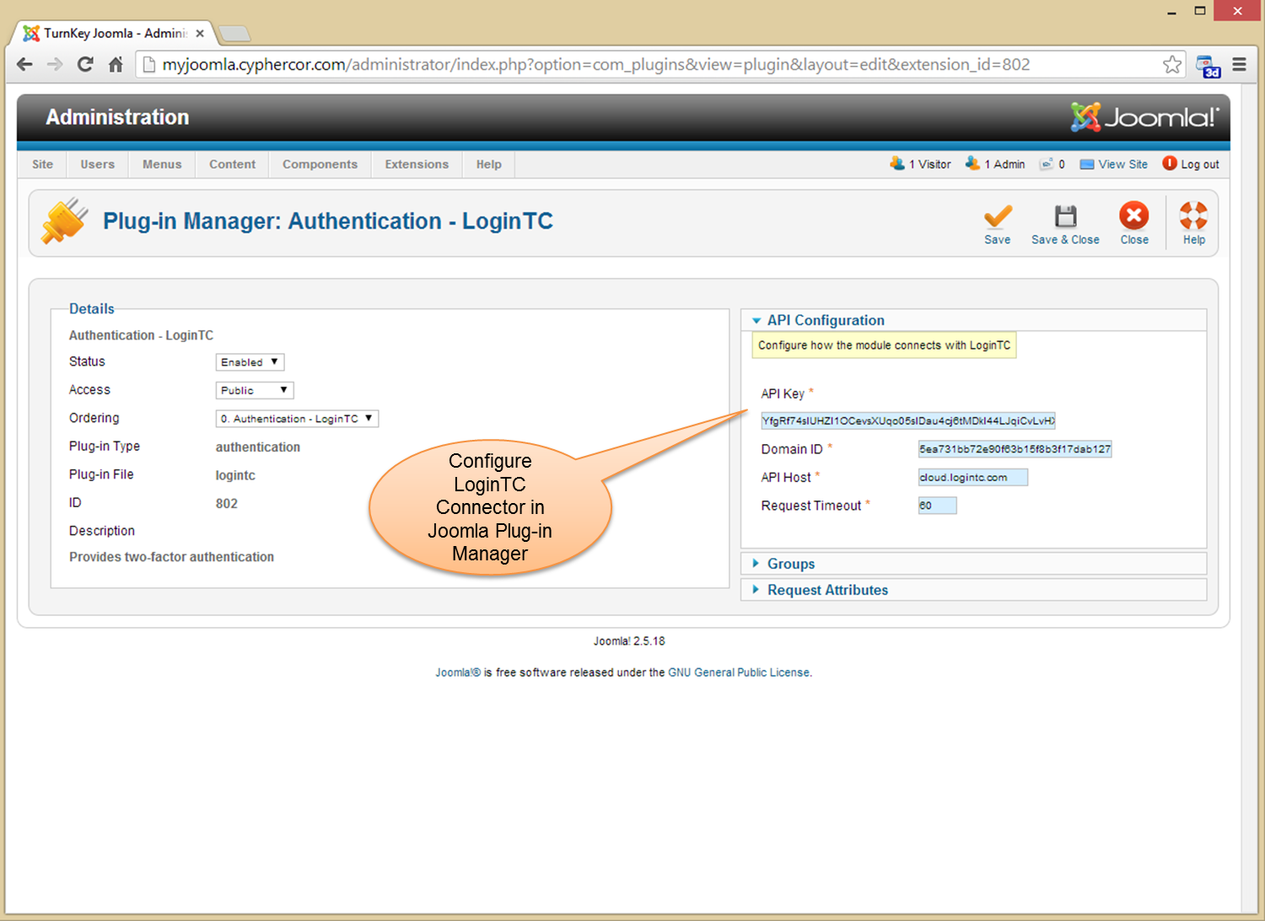
Task: Click the ID value '802'
Action: pyautogui.click(x=227, y=504)
